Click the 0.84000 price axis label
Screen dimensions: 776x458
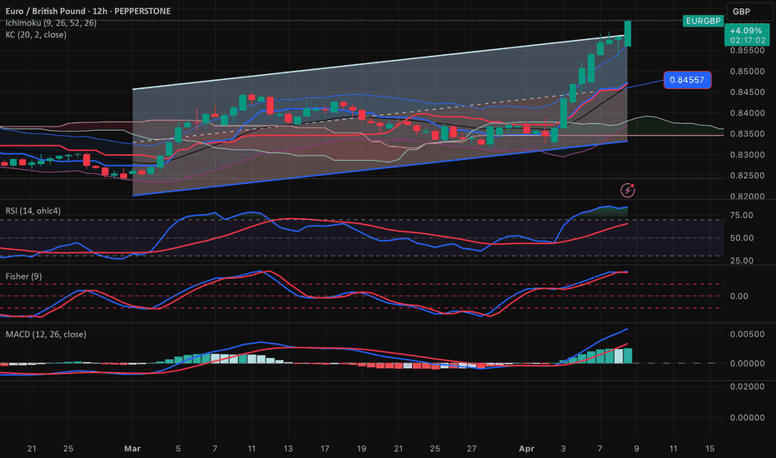pyautogui.click(x=748, y=113)
